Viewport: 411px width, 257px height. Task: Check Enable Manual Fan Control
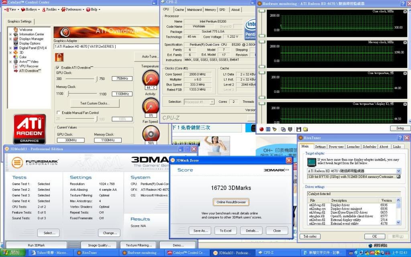[59, 113]
